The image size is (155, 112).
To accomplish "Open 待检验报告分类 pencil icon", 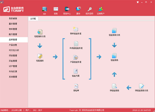I will click(141, 86).
